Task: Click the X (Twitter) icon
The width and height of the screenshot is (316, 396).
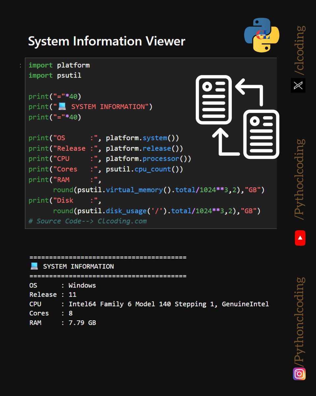Action: 298,85
